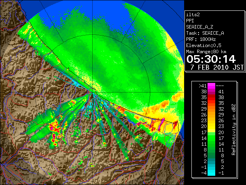Click the 'Task: SEAICE_A' line

coord(205,33)
